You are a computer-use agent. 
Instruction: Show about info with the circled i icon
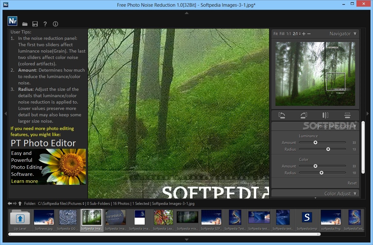(x=55, y=24)
